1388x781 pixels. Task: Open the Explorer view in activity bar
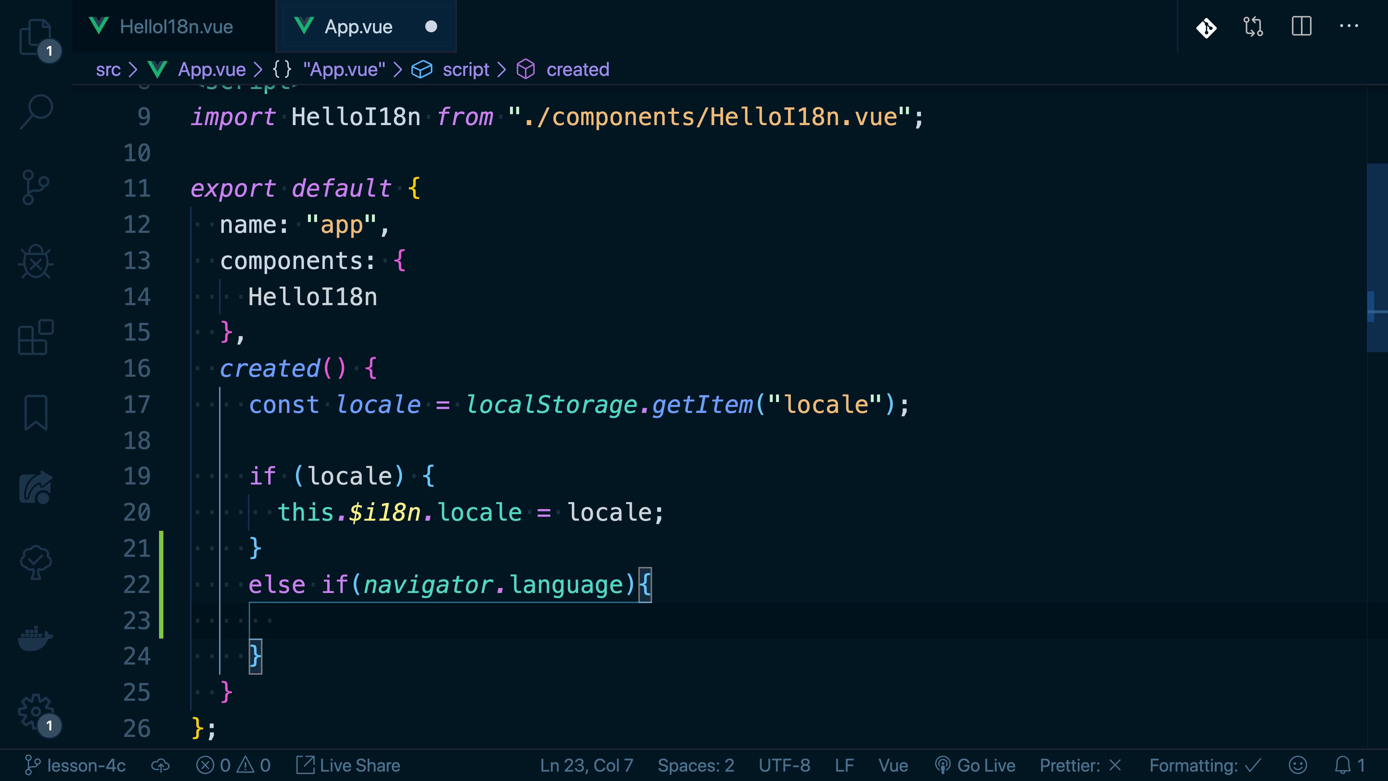[36, 38]
